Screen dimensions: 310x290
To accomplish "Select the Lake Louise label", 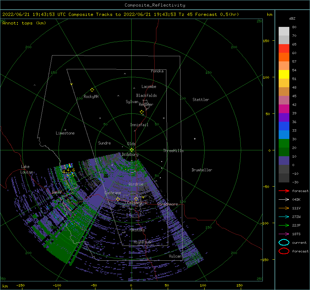I will pos(27,169).
